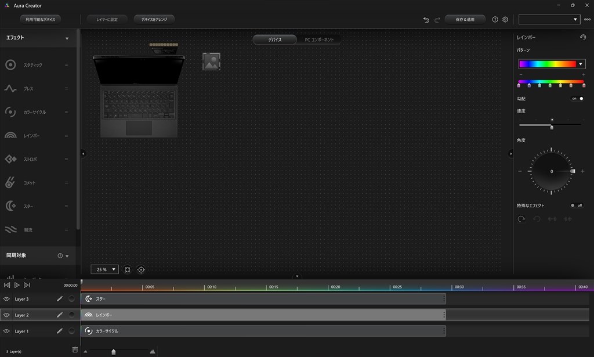
Task: Click the timeline zoom slider handle
Action: pos(113,352)
